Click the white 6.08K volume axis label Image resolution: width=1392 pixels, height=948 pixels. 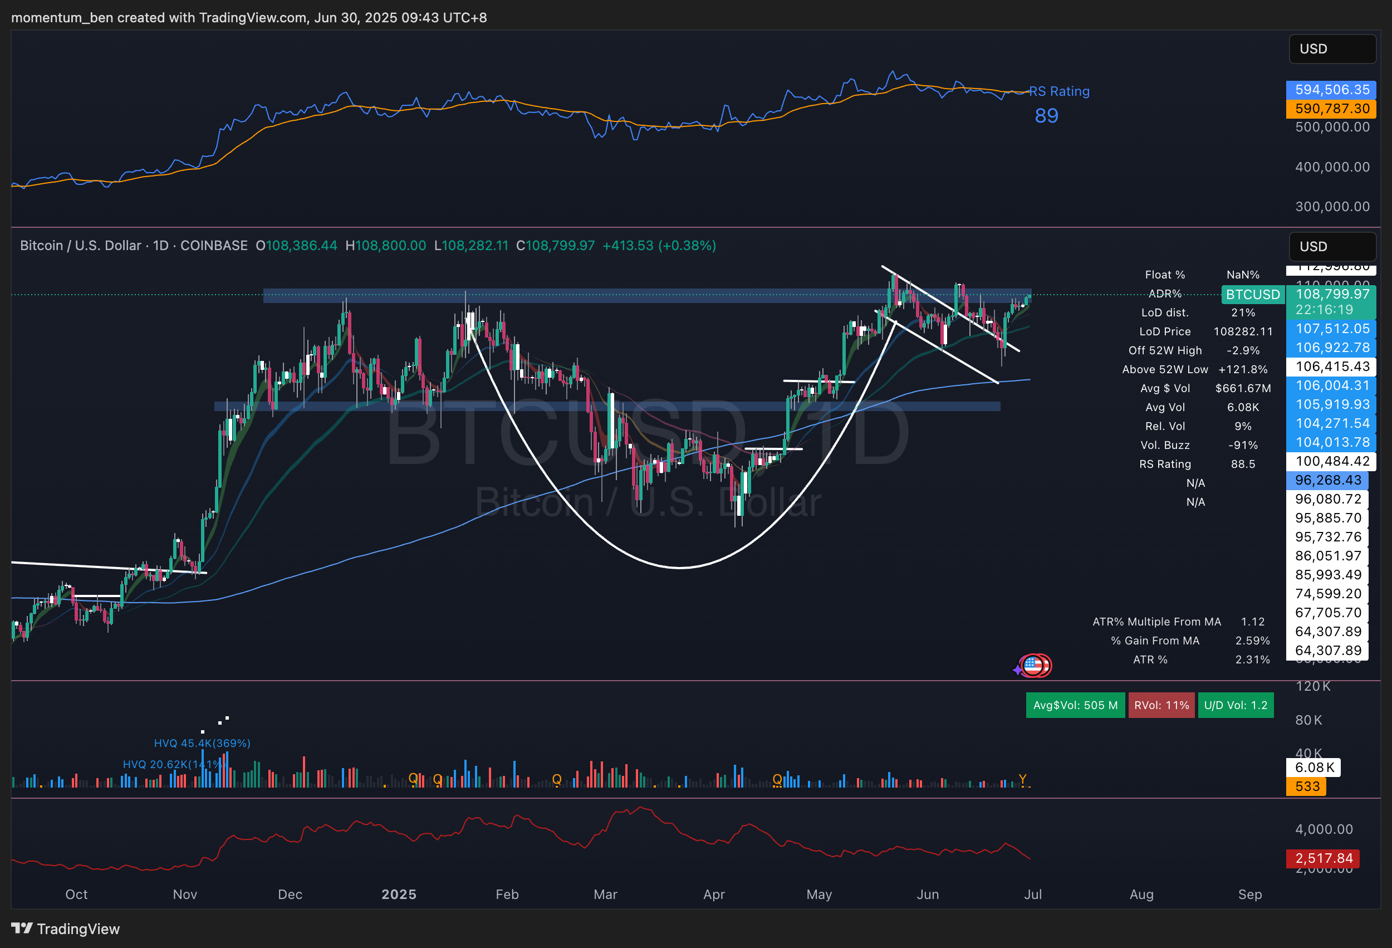pyautogui.click(x=1313, y=767)
